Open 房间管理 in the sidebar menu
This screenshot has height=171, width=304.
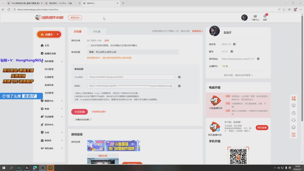pyautogui.click(x=49, y=69)
